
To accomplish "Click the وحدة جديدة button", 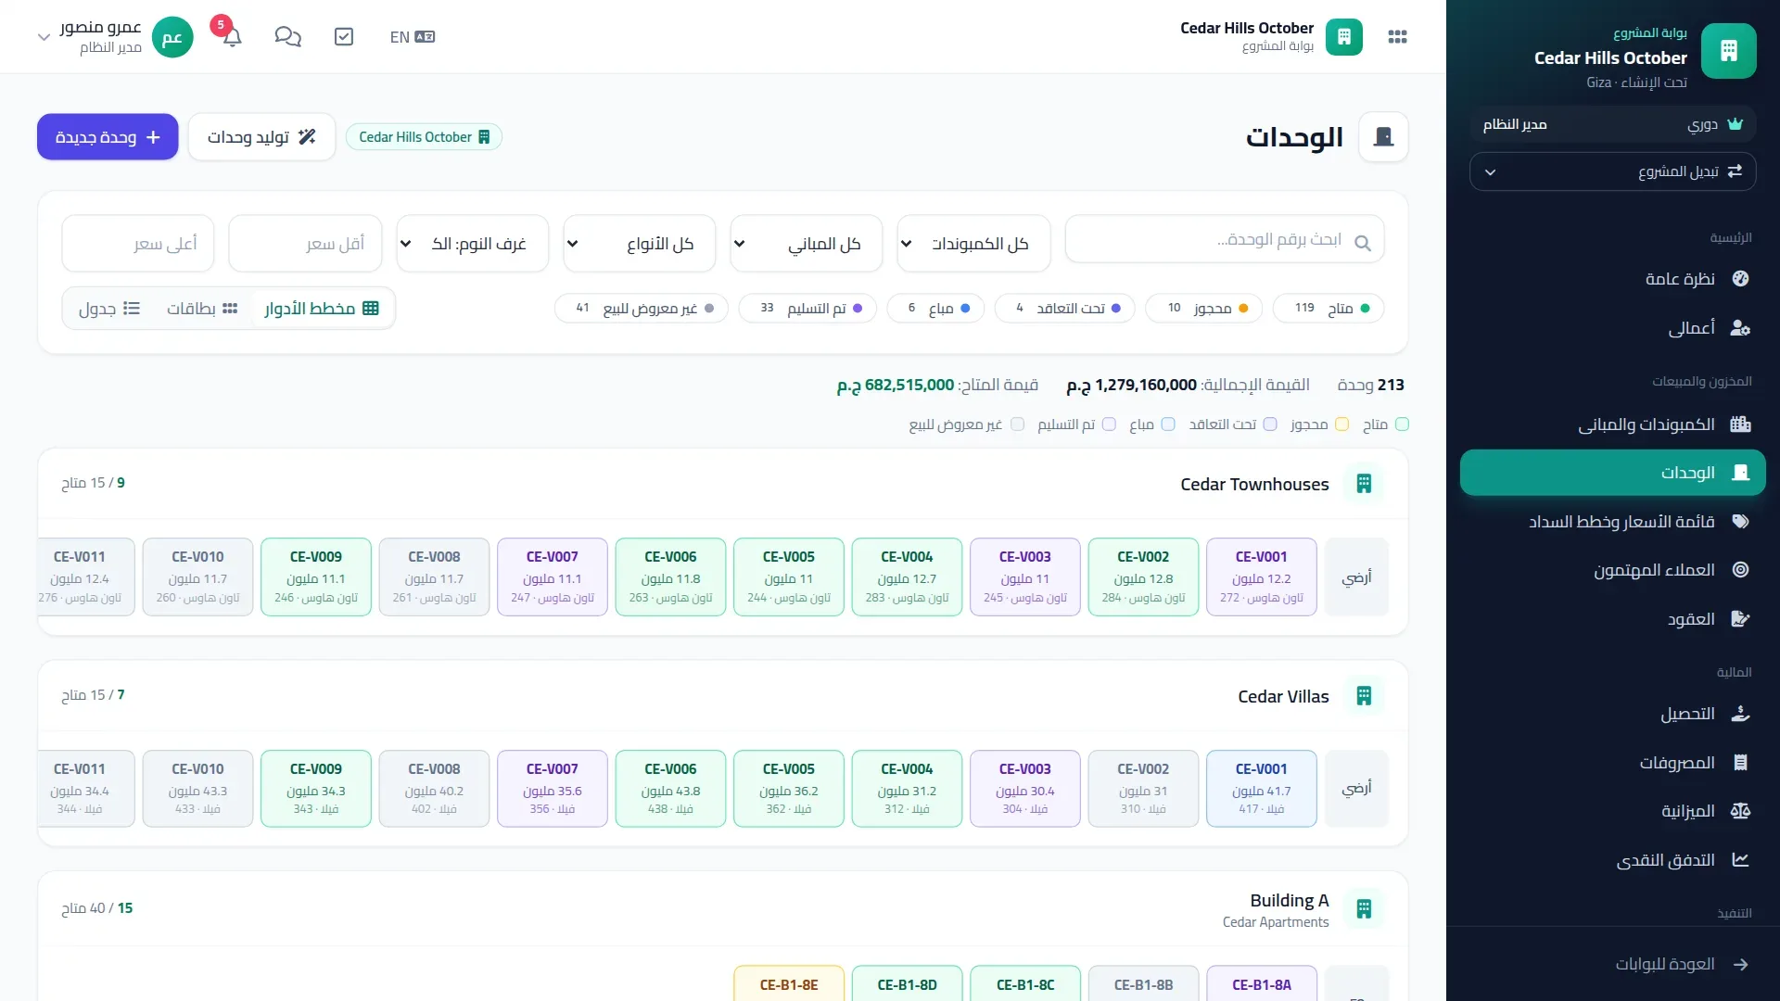I will (108, 137).
